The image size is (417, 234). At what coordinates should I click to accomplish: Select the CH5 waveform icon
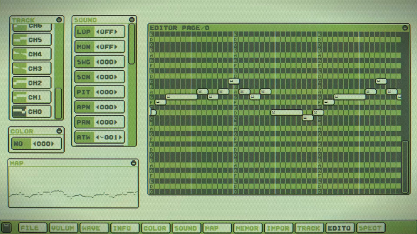coord(20,40)
